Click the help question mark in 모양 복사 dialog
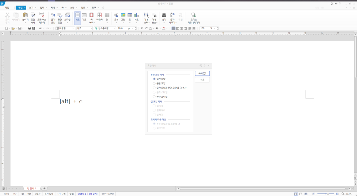This screenshot has height=196, width=357. (205, 66)
